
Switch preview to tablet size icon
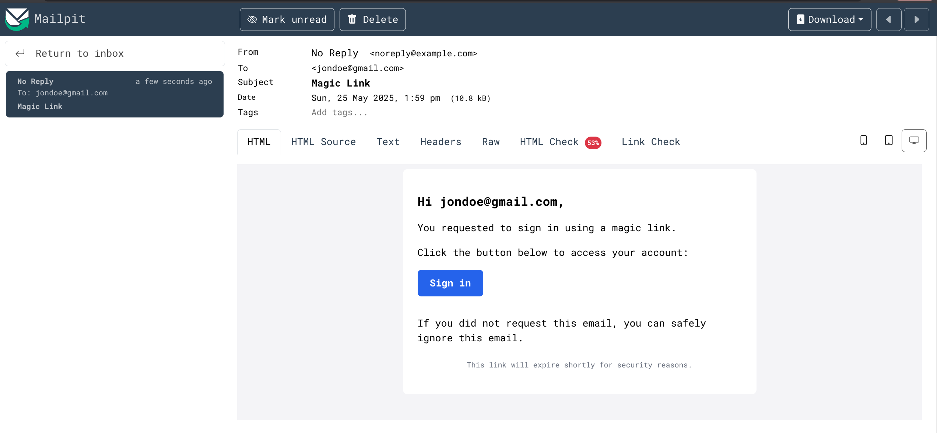(889, 141)
